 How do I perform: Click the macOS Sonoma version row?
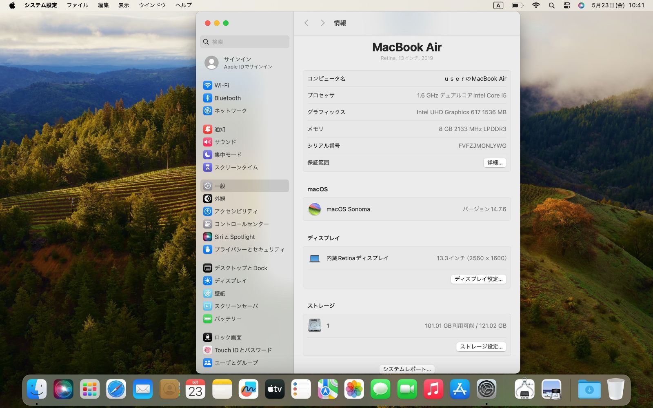pyautogui.click(x=407, y=209)
